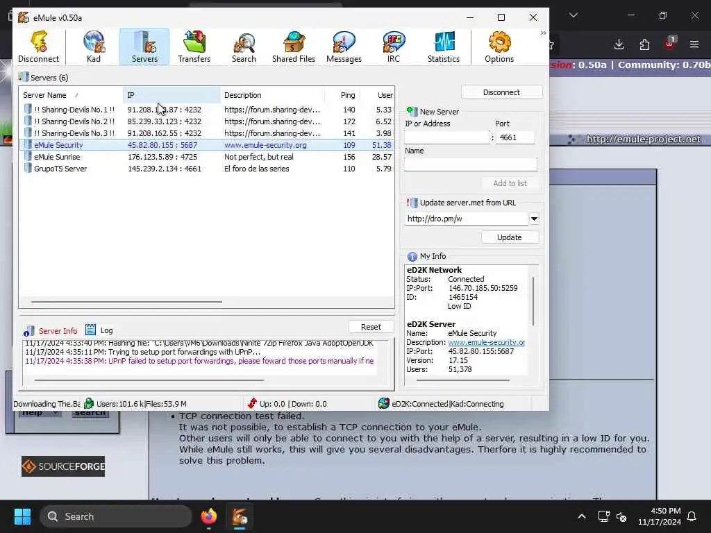The width and height of the screenshot is (711, 533).
Task: Focus the IP or Address input field
Action: click(x=447, y=137)
